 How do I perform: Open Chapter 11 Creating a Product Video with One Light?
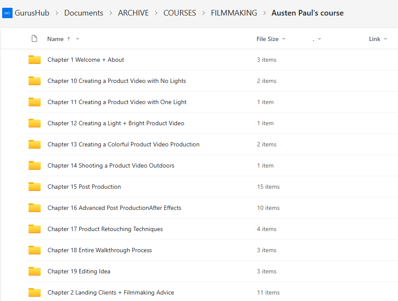(117, 102)
